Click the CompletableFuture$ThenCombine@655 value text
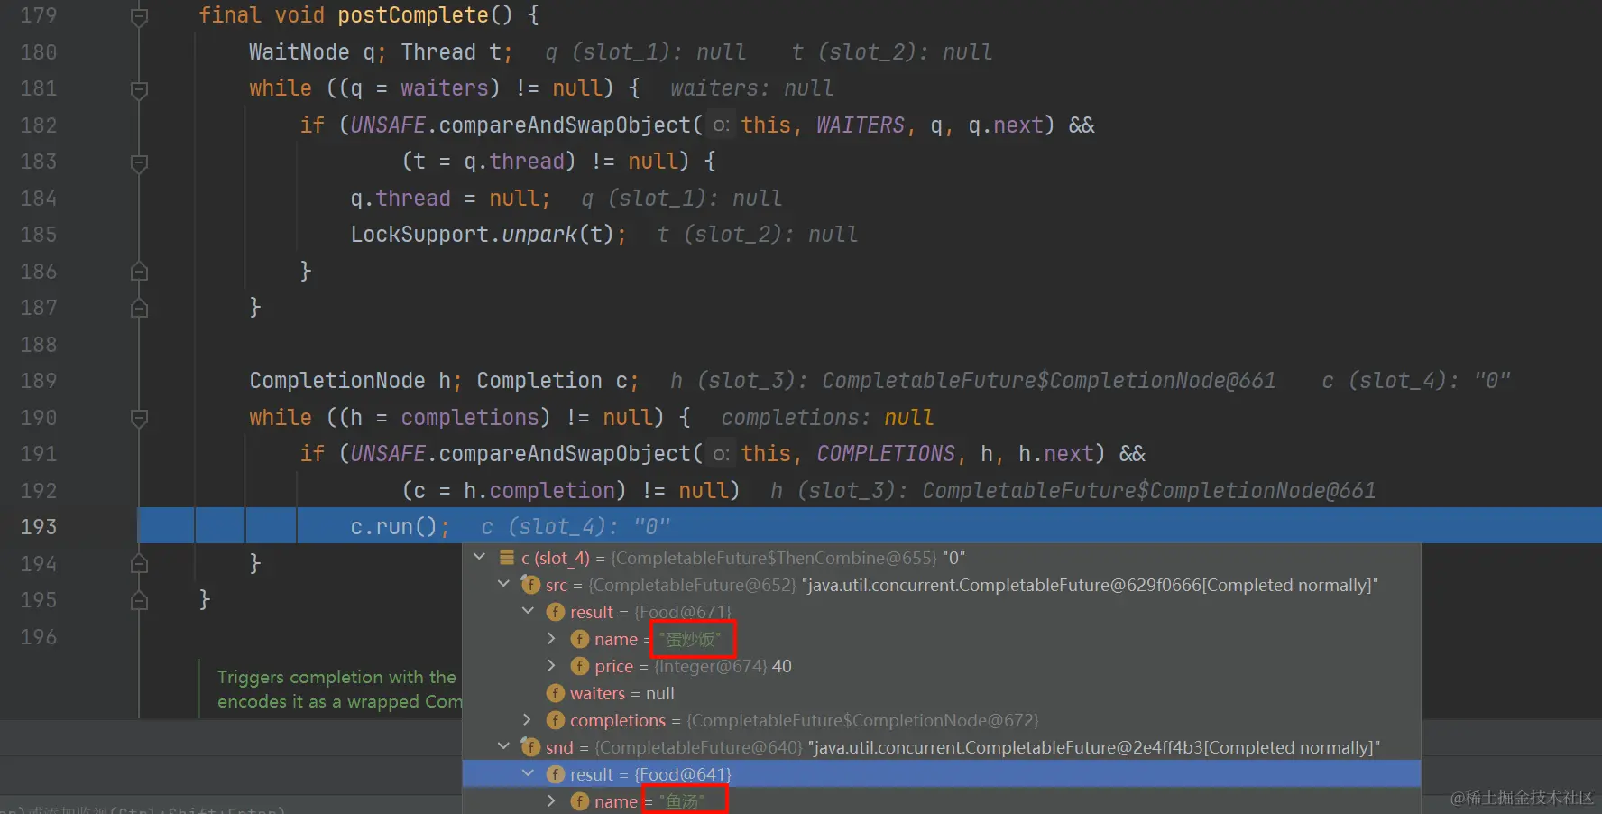This screenshot has height=814, width=1602. (774, 558)
